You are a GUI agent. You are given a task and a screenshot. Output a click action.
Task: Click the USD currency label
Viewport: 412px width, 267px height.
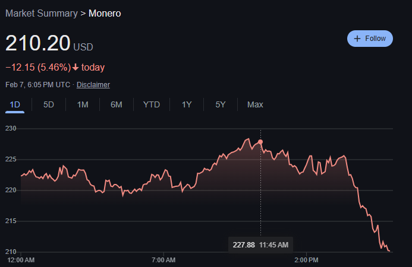coord(83,47)
